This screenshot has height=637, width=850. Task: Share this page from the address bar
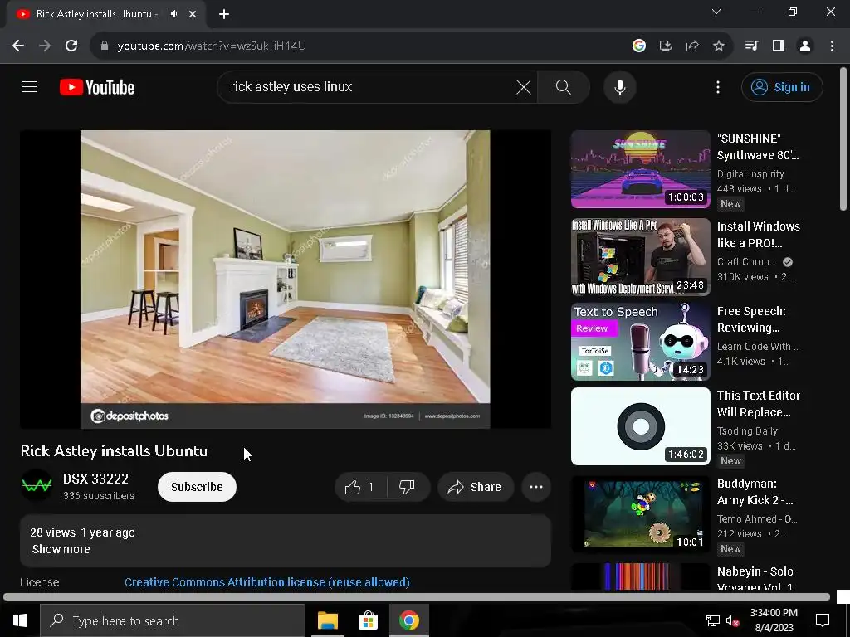pos(692,46)
